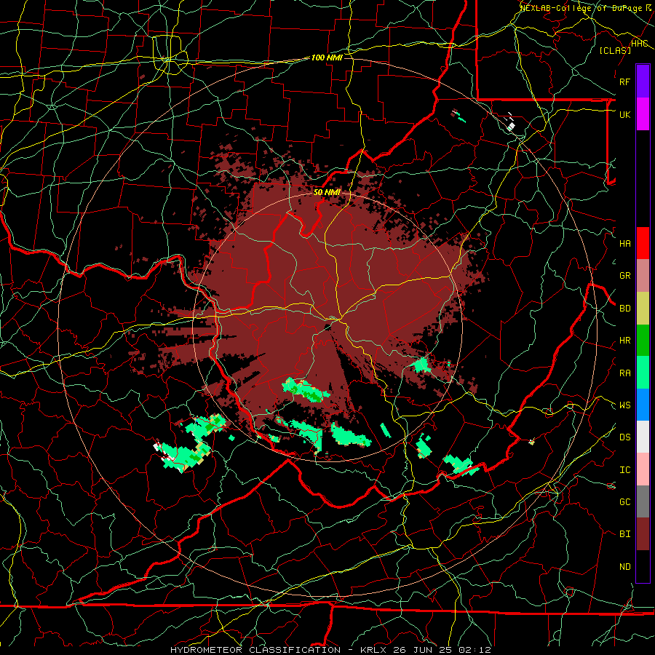Click the BD legend label
The image size is (655, 655).
point(625,309)
